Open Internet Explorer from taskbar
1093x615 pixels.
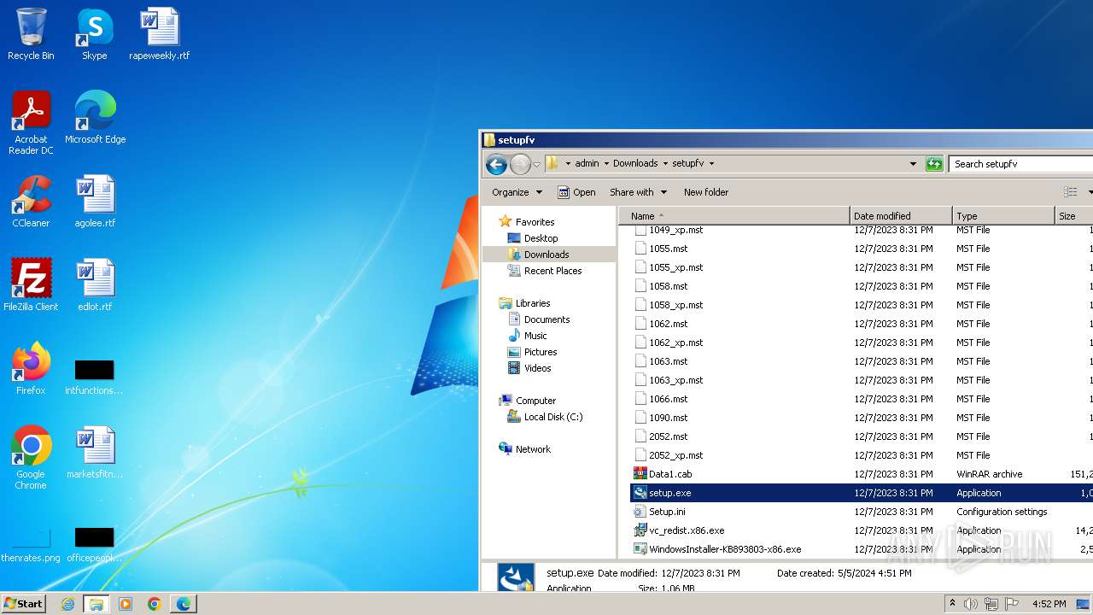67,604
